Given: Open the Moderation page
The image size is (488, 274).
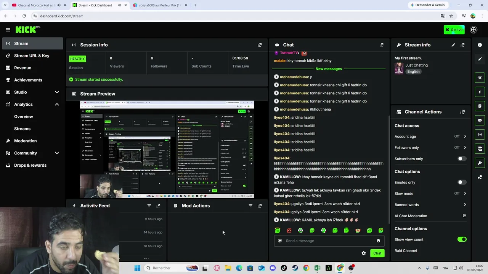Looking at the screenshot, I should 32,141.
